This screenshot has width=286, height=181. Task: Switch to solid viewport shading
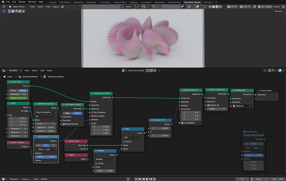point(213,7)
